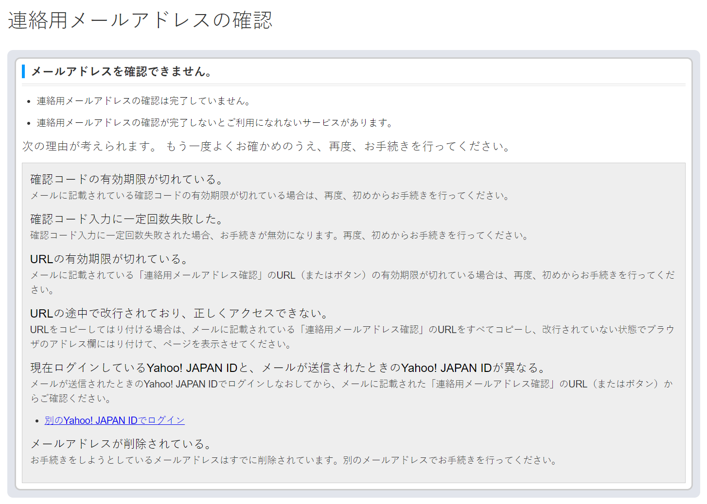The image size is (707, 504).
Task: Click description starting メールが送信されたときのYahoo! JAPAN IDでログインしなおして
Action: (352, 391)
